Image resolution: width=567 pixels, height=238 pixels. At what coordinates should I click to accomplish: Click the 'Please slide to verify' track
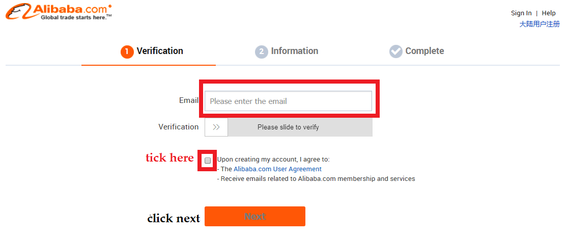(x=300, y=127)
